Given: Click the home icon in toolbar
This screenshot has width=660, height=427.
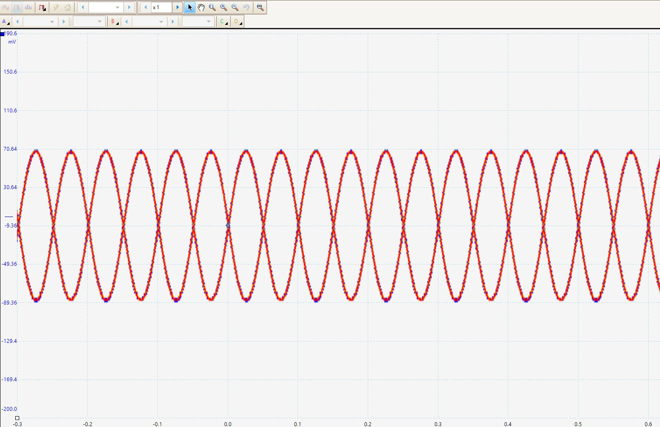Looking at the screenshot, I should click(x=68, y=7).
